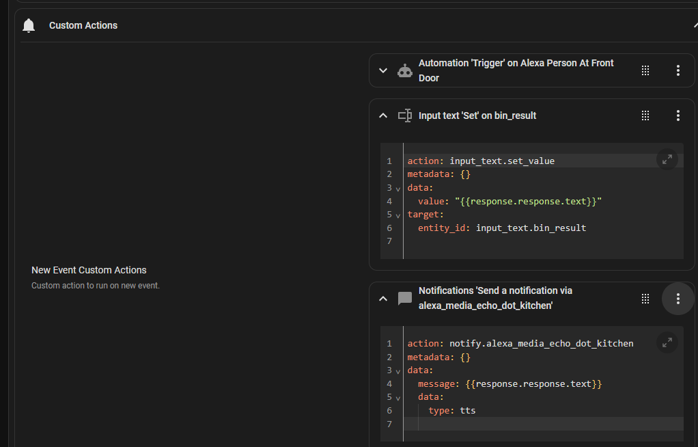Open the three-dot menu for Notifications action
Image resolution: width=698 pixels, height=447 pixels.
(x=678, y=299)
